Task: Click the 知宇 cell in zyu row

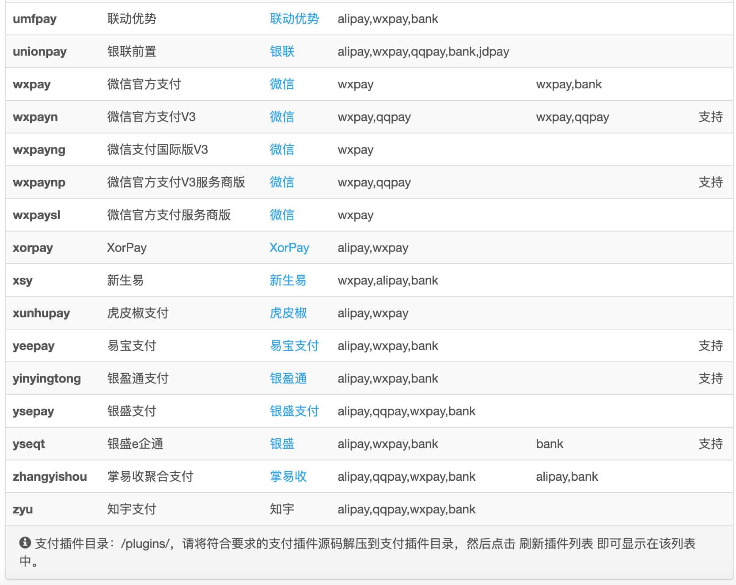Action: click(x=282, y=509)
